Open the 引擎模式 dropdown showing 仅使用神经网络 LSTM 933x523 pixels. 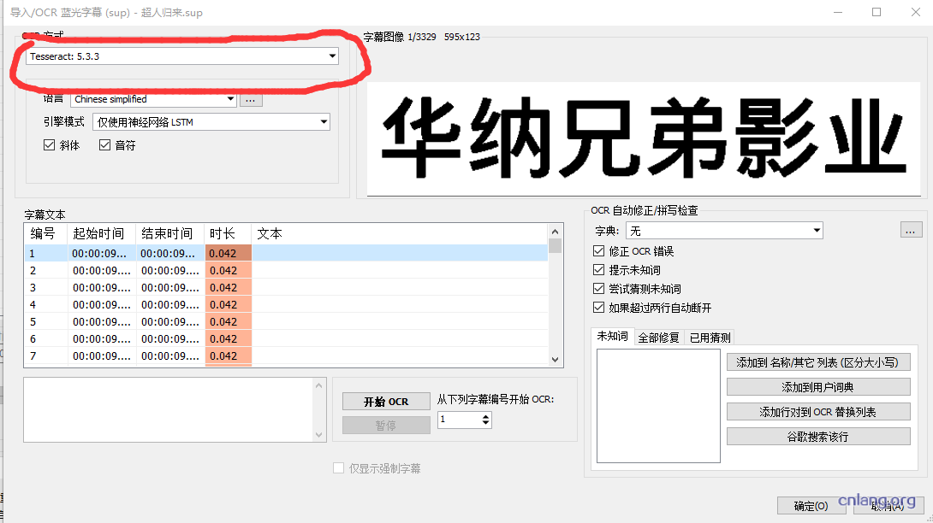point(211,122)
